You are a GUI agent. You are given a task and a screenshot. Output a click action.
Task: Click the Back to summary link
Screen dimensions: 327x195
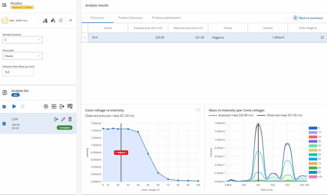(x=308, y=18)
